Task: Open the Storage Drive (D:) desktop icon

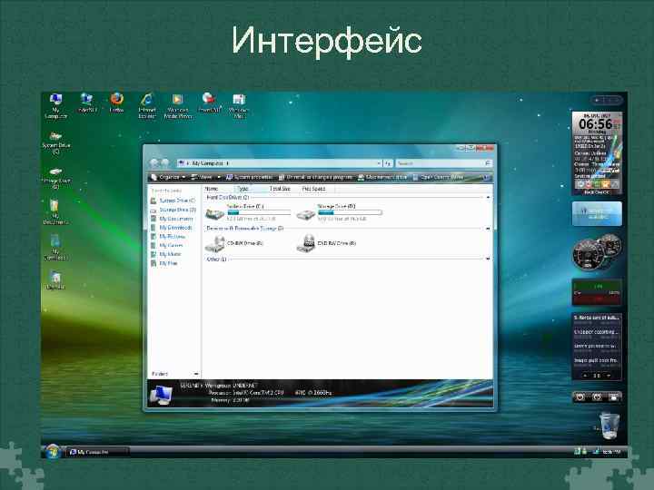Action: (55, 178)
